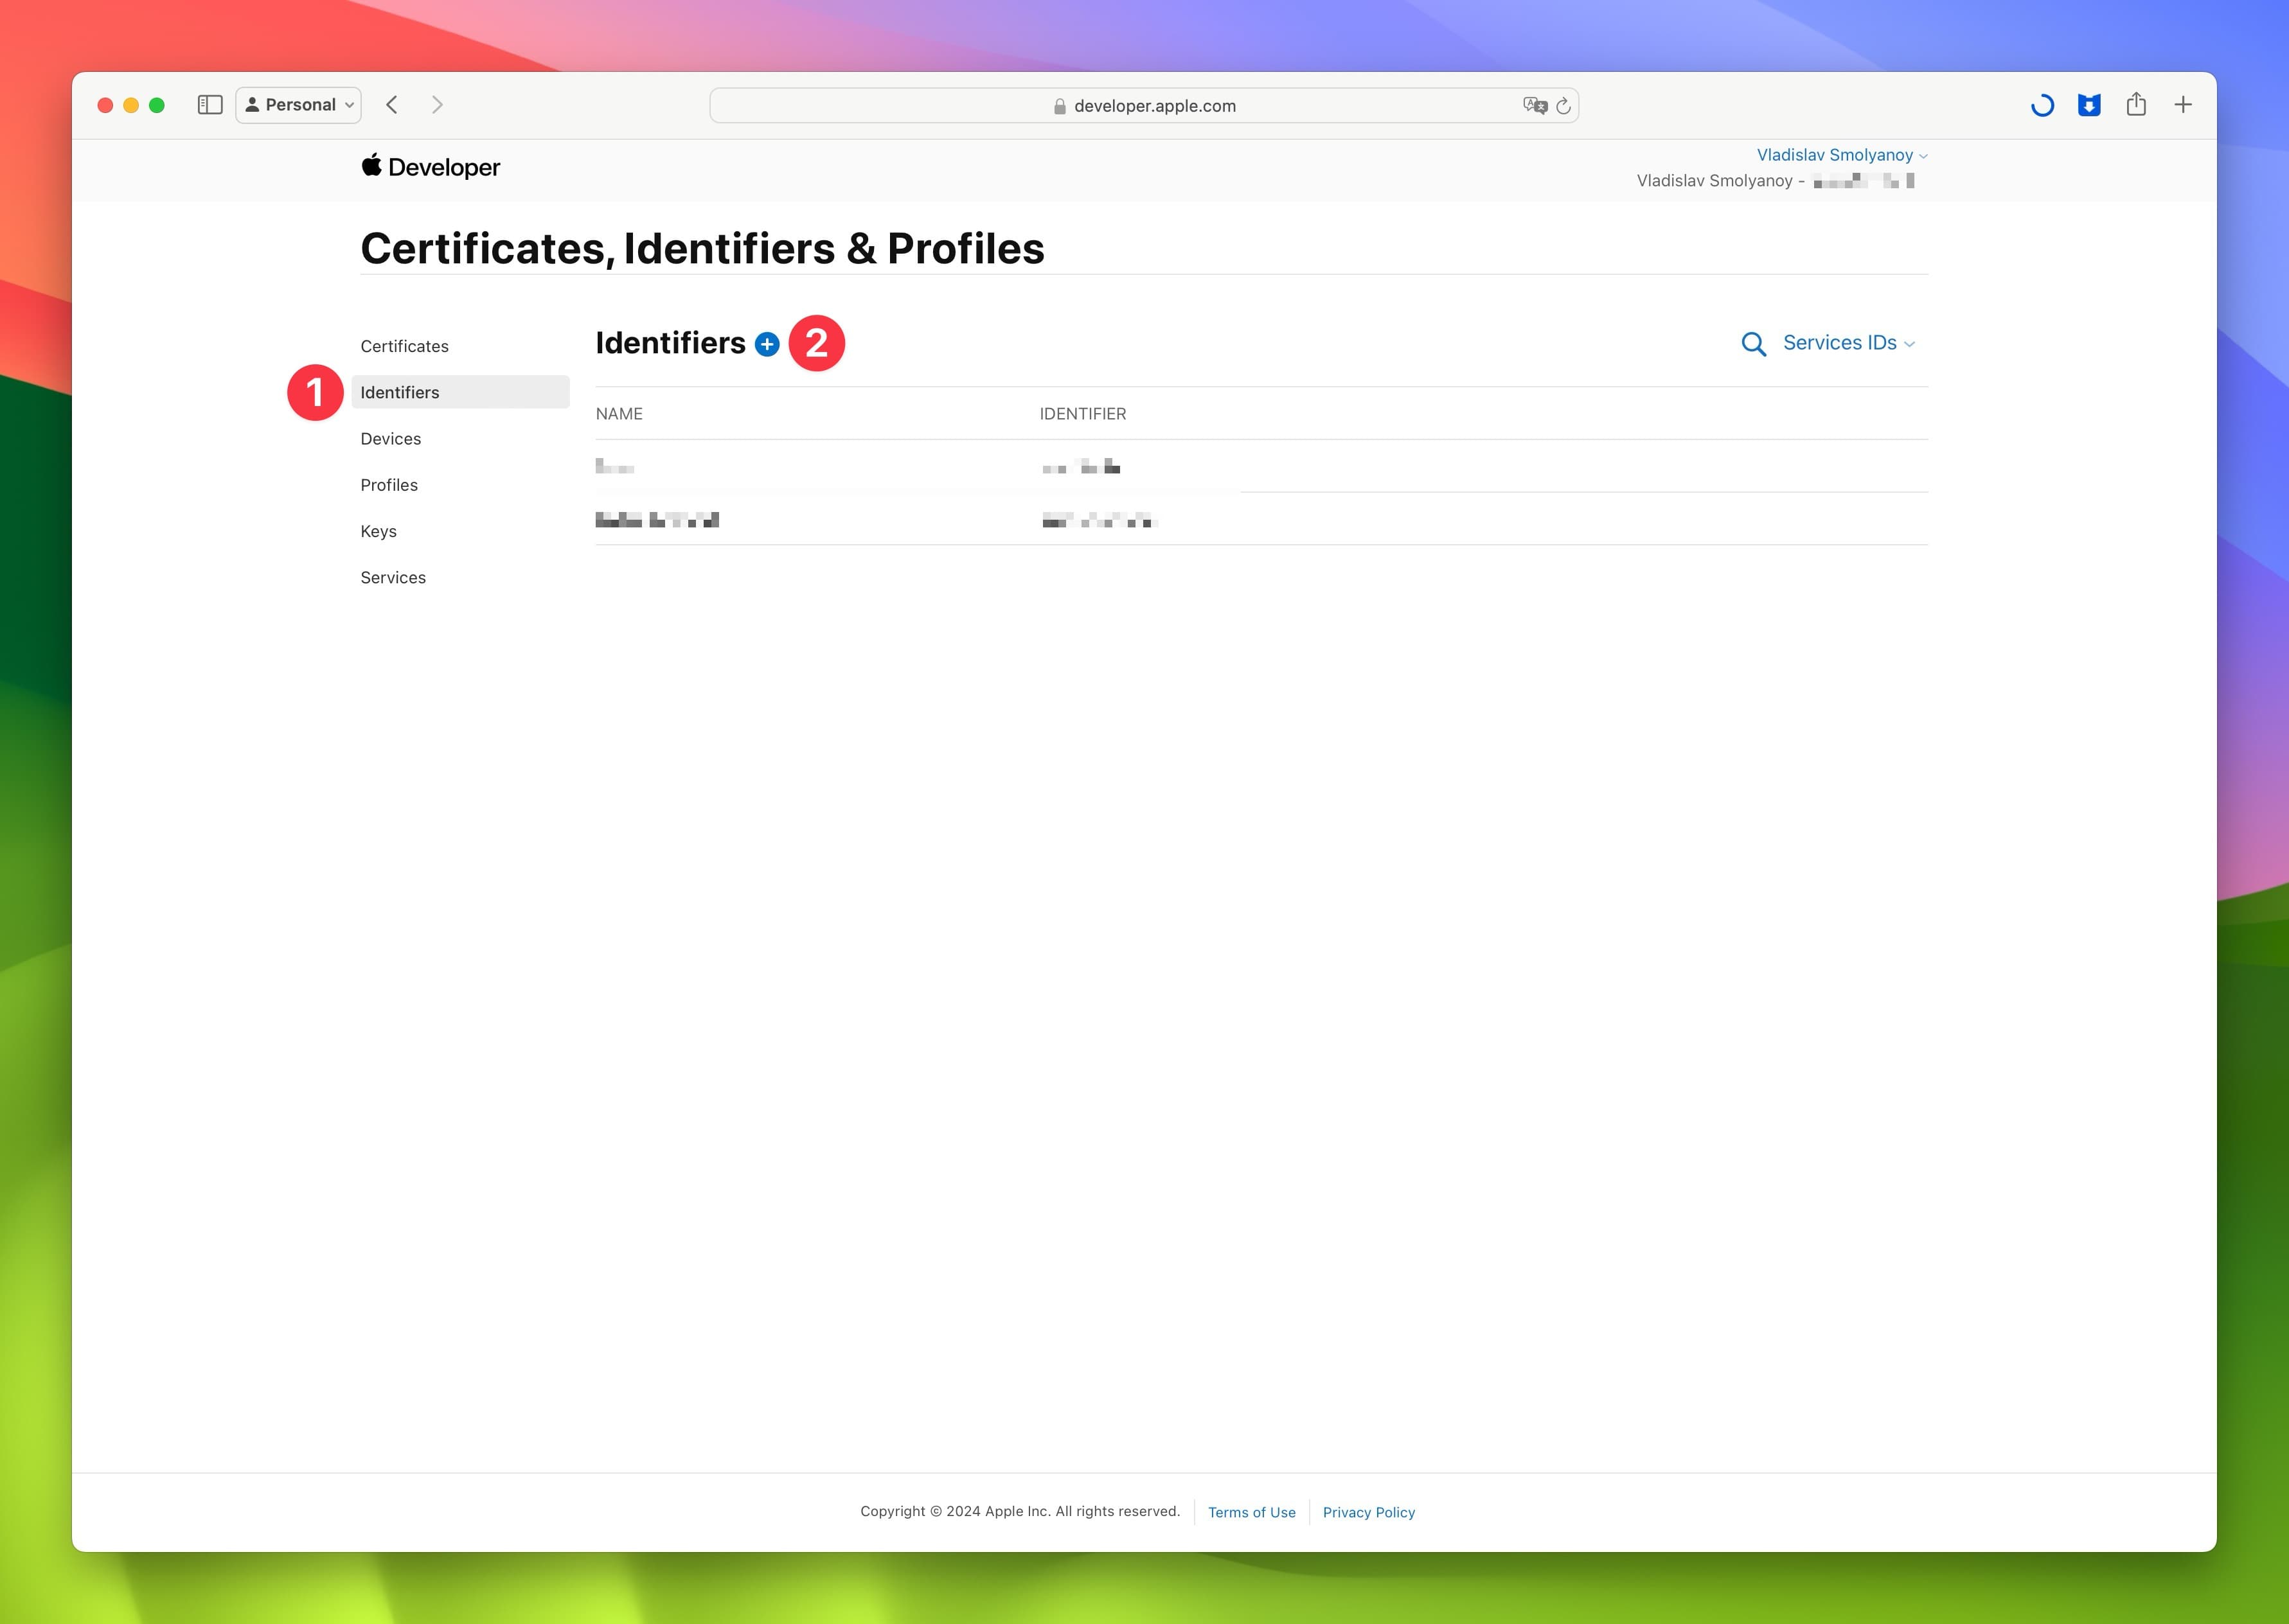Go forward with the right arrow
The height and width of the screenshot is (1624, 2289).
(437, 105)
